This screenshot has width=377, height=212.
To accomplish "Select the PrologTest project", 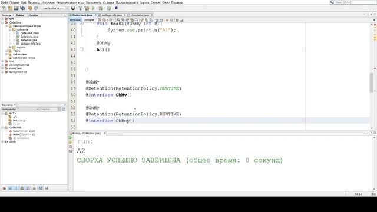I will (x=15, y=68).
